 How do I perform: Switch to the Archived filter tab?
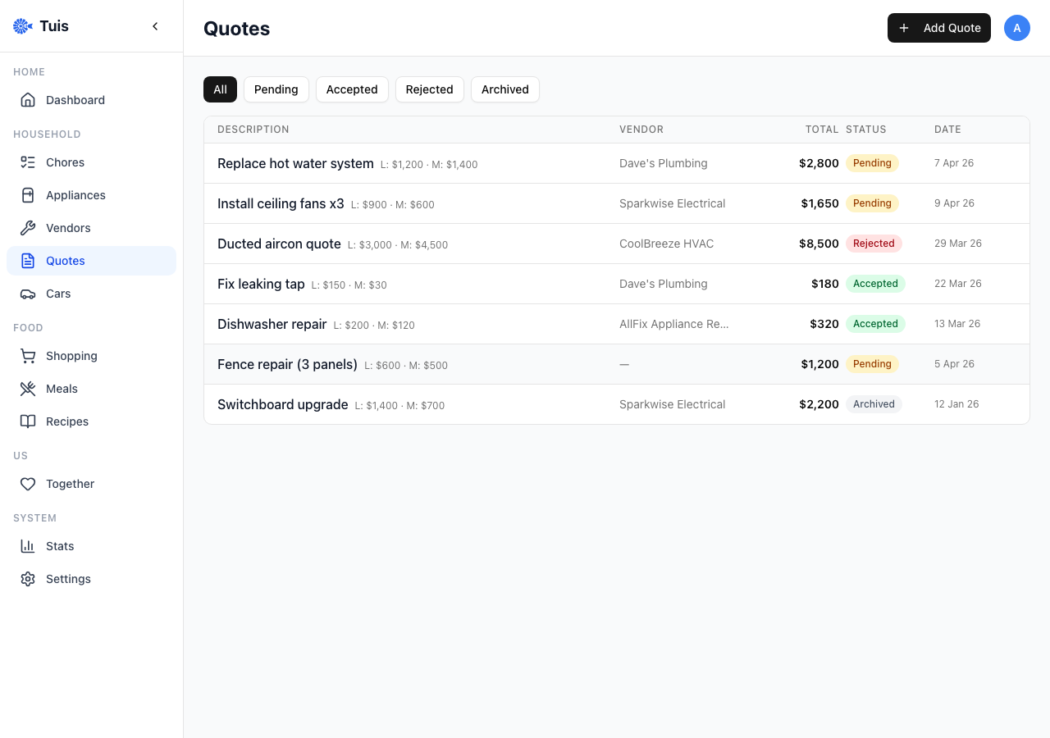pos(504,89)
